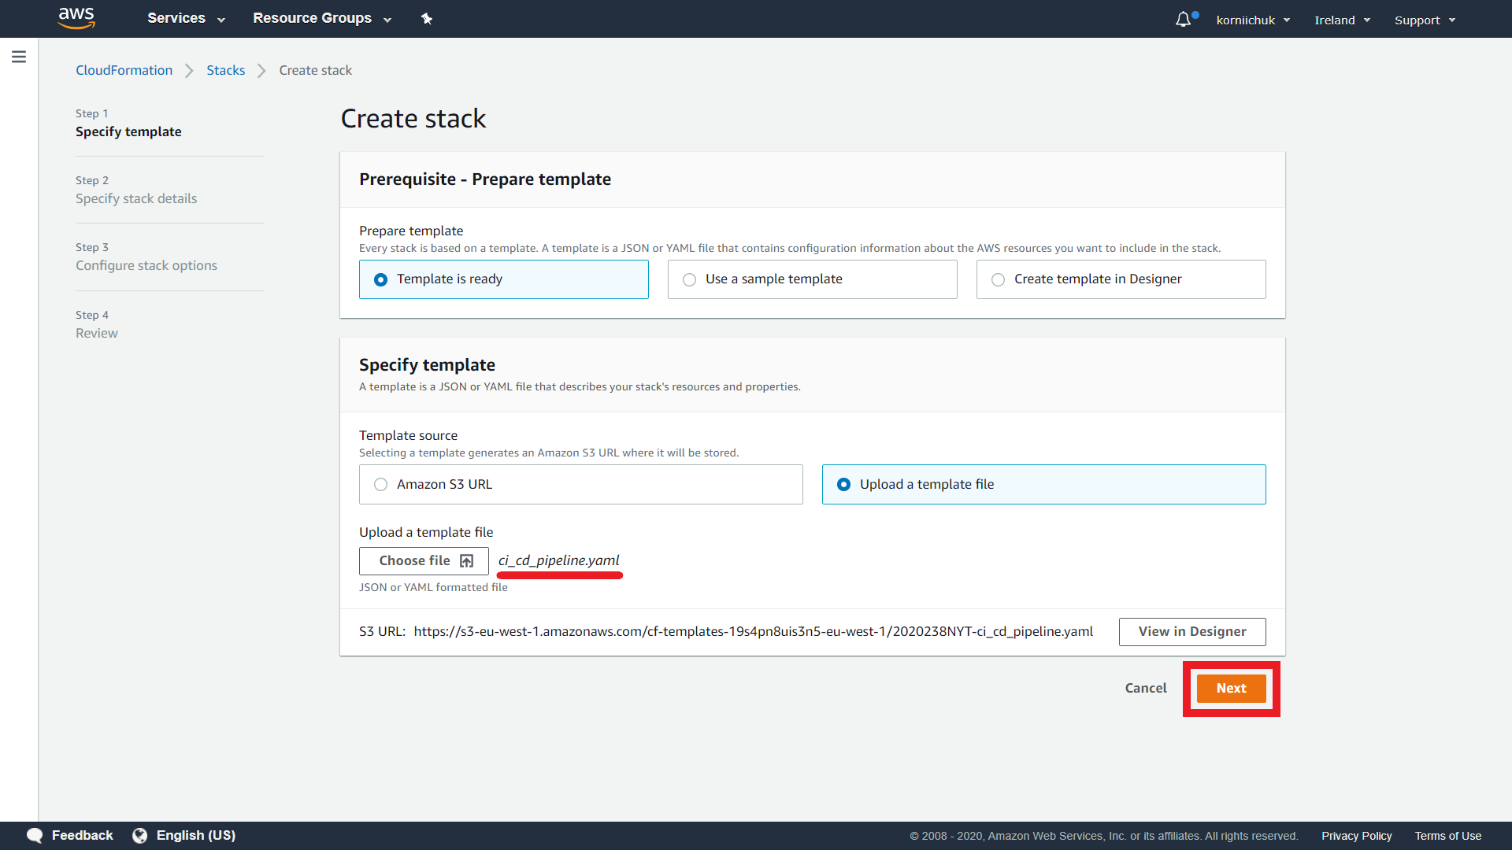Open the hamburger navigation menu
Image resolution: width=1512 pixels, height=850 pixels.
tap(19, 57)
